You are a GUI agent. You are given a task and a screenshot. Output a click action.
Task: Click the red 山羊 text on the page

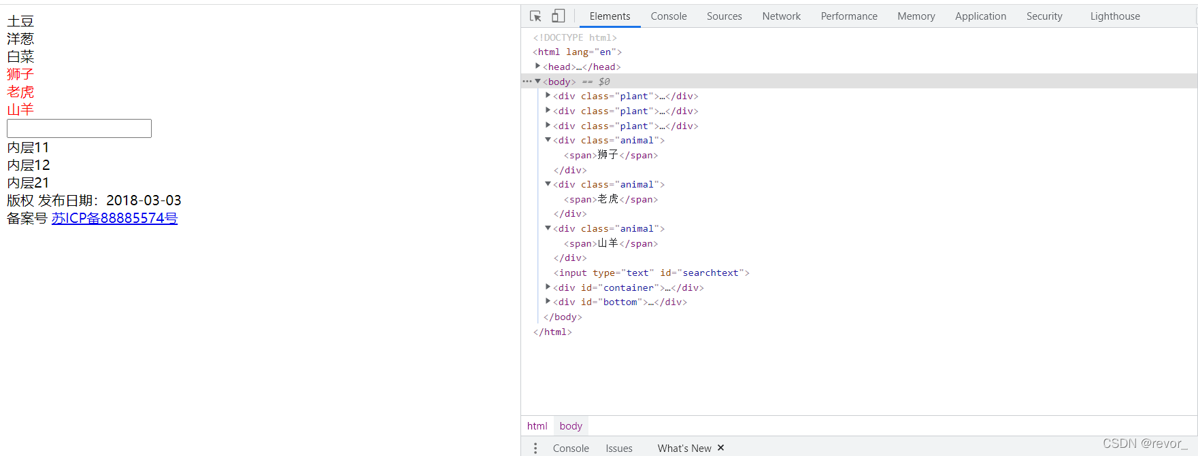20,109
